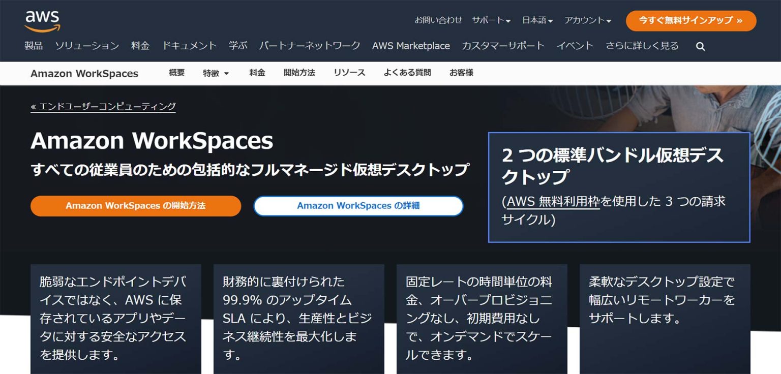Open the アカウント dropdown
The width and height of the screenshot is (781, 374).
(585, 20)
